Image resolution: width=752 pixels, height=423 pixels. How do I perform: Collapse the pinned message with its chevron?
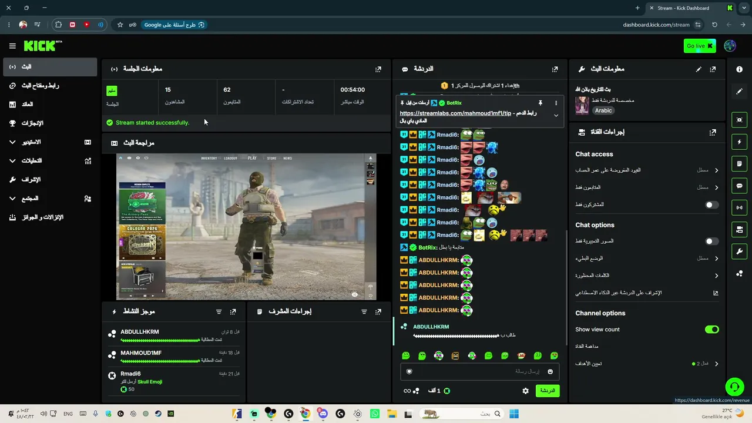point(556,116)
